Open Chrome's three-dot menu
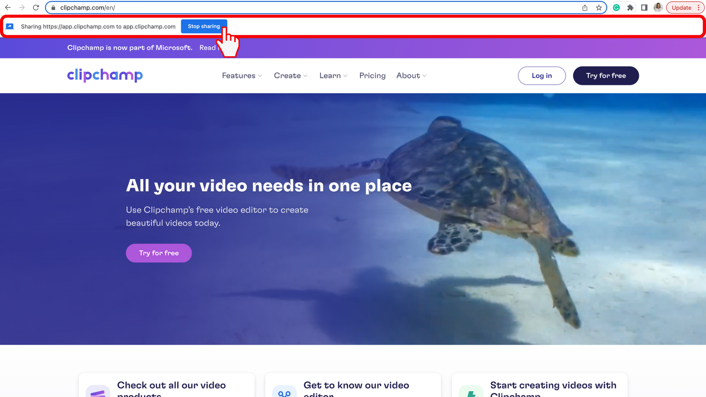 [x=698, y=7]
